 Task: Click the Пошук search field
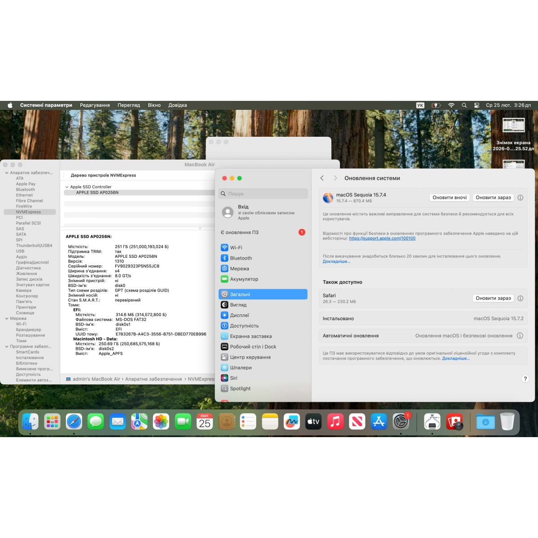tap(263, 194)
